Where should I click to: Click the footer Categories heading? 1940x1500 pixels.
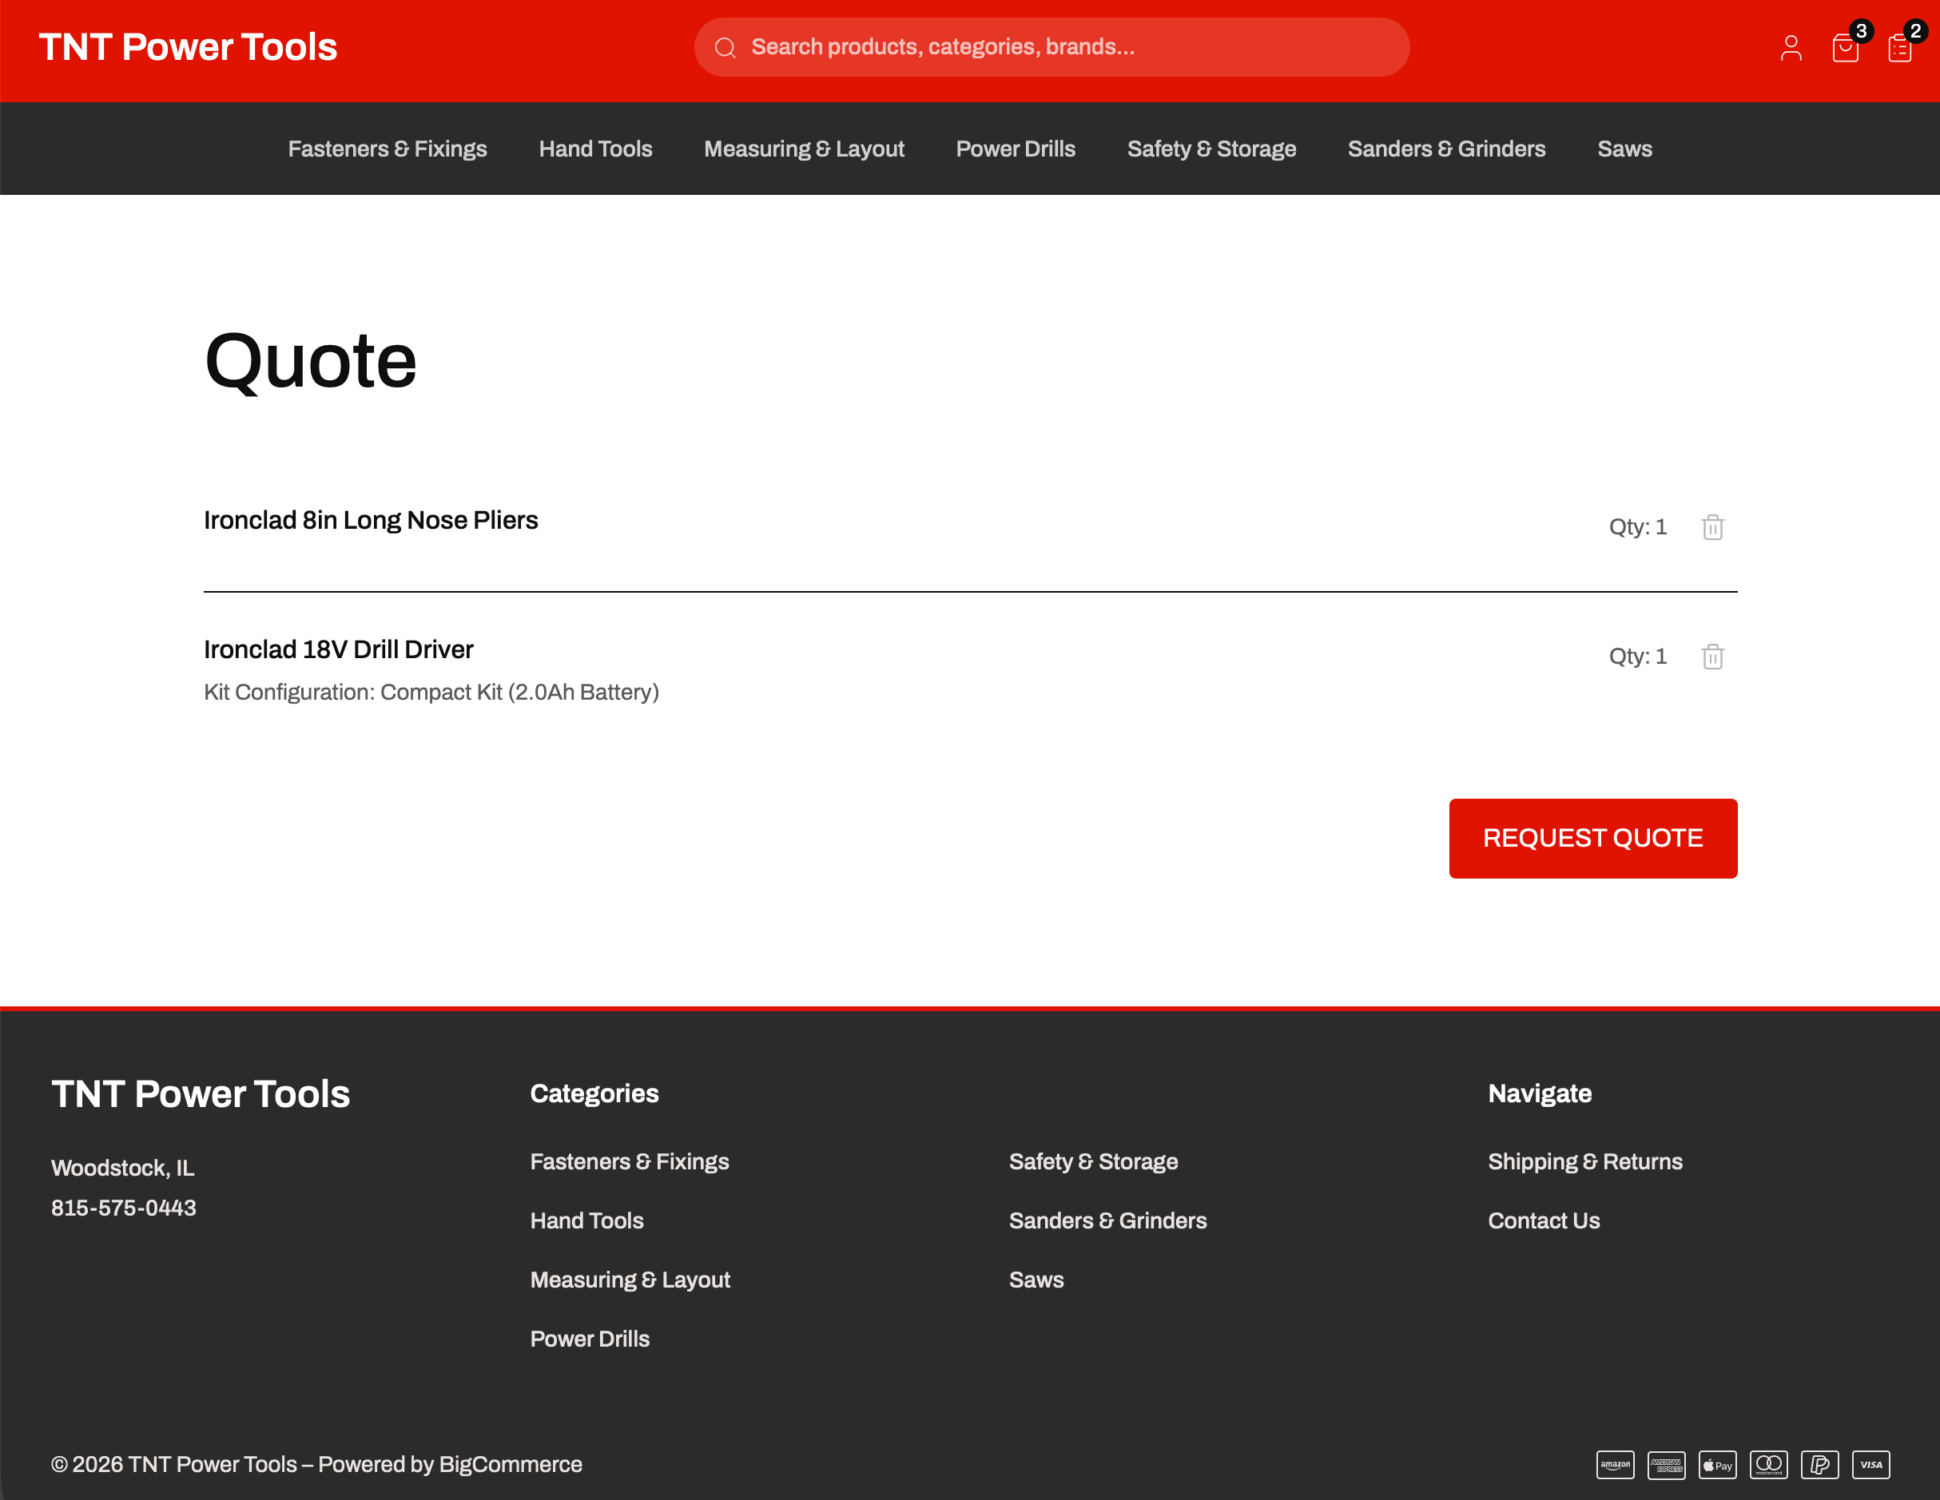pyautogui.click(x=594, y=1093)
